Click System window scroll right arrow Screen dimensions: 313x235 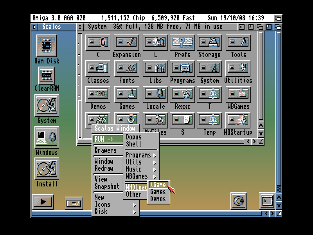pyautogui.click(x=254, y=142)
